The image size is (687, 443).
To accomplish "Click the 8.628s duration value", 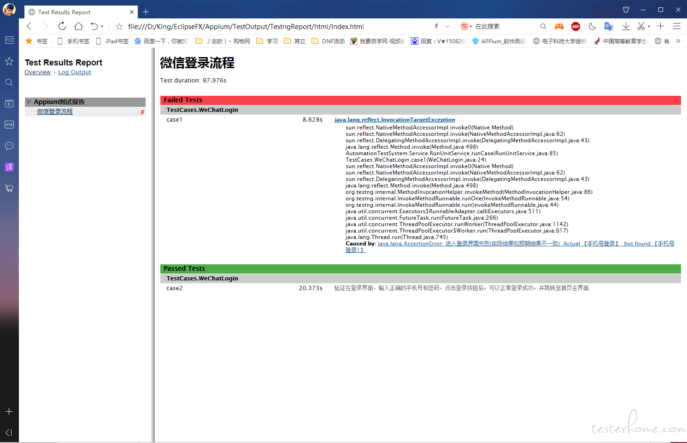I will pyautogui.click(x=312, y=120).
